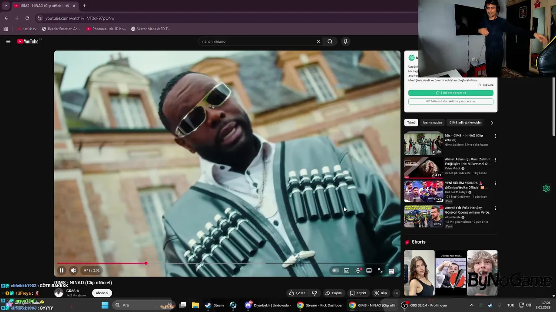Save the video with Kaydet

[358, 293]
